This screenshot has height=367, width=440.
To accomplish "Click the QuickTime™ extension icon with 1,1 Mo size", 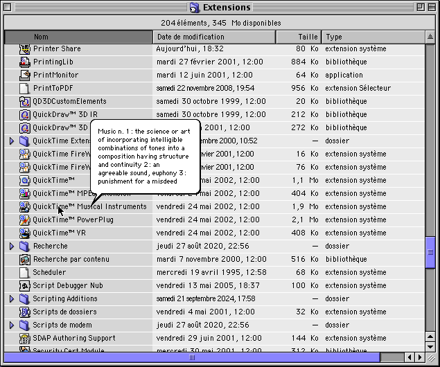I will pos(25,181).
